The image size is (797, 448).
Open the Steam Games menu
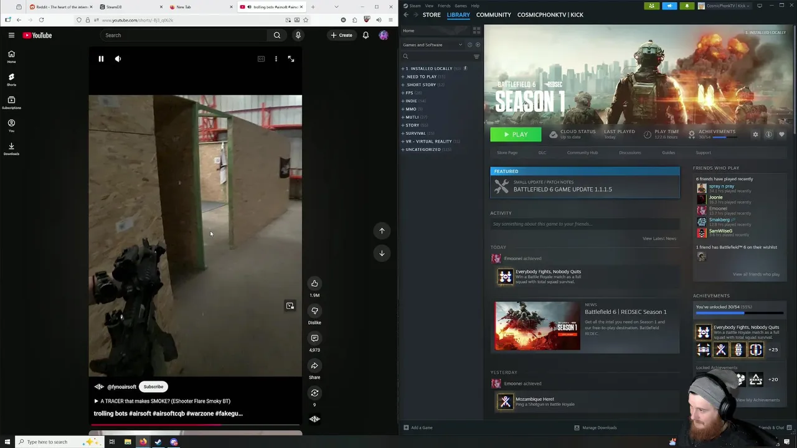click(461, 6)
